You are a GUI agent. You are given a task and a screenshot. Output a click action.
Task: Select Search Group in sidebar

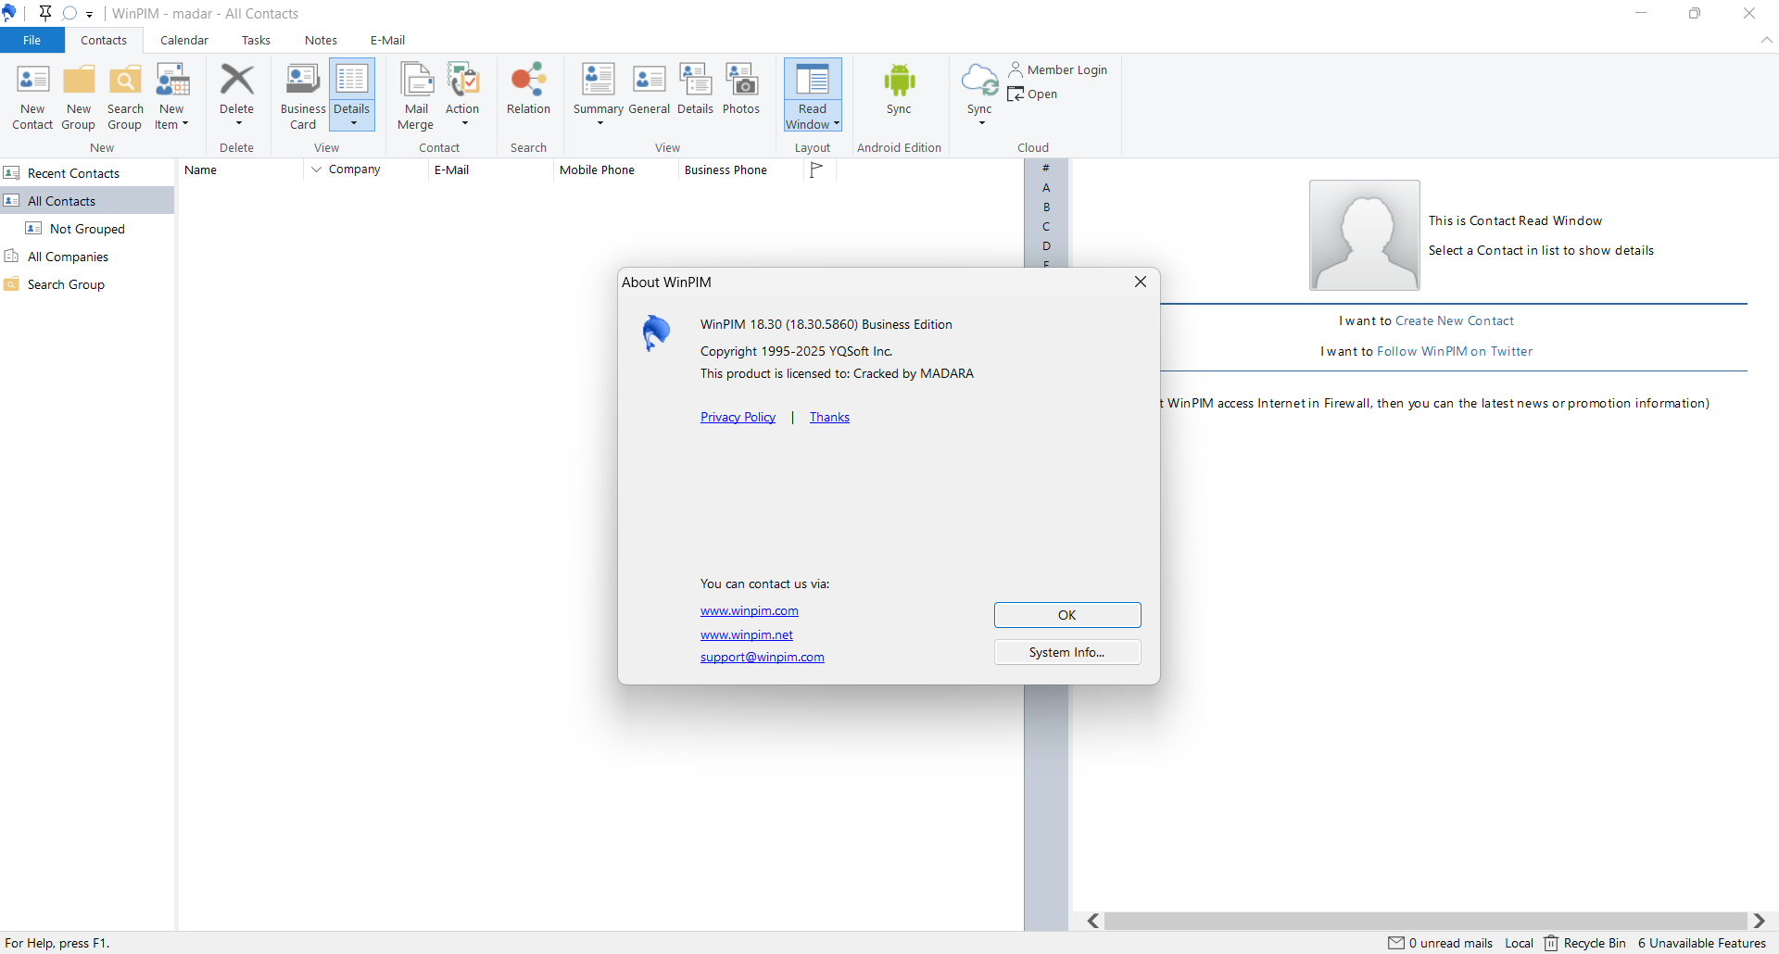87,284
